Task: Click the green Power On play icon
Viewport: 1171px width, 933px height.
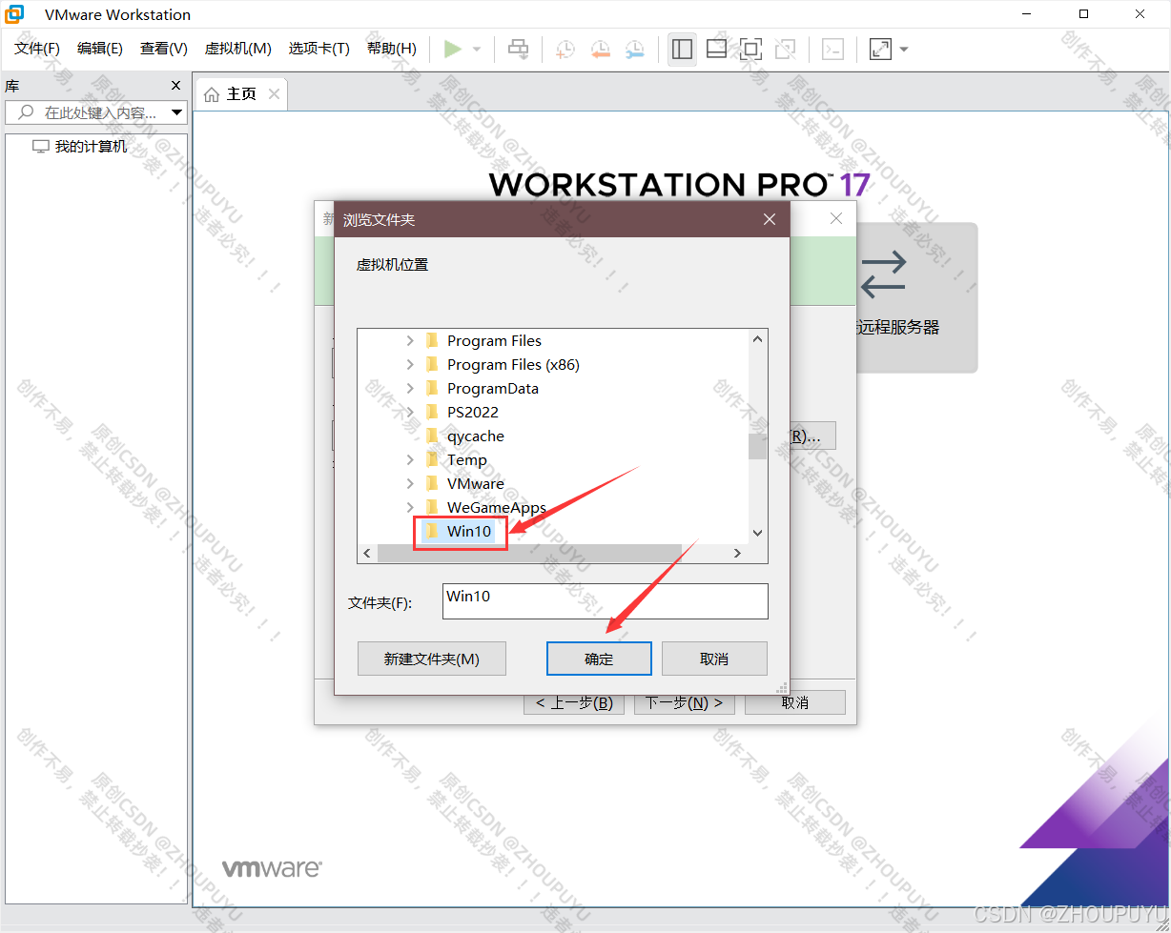Action: pos(452,50)
